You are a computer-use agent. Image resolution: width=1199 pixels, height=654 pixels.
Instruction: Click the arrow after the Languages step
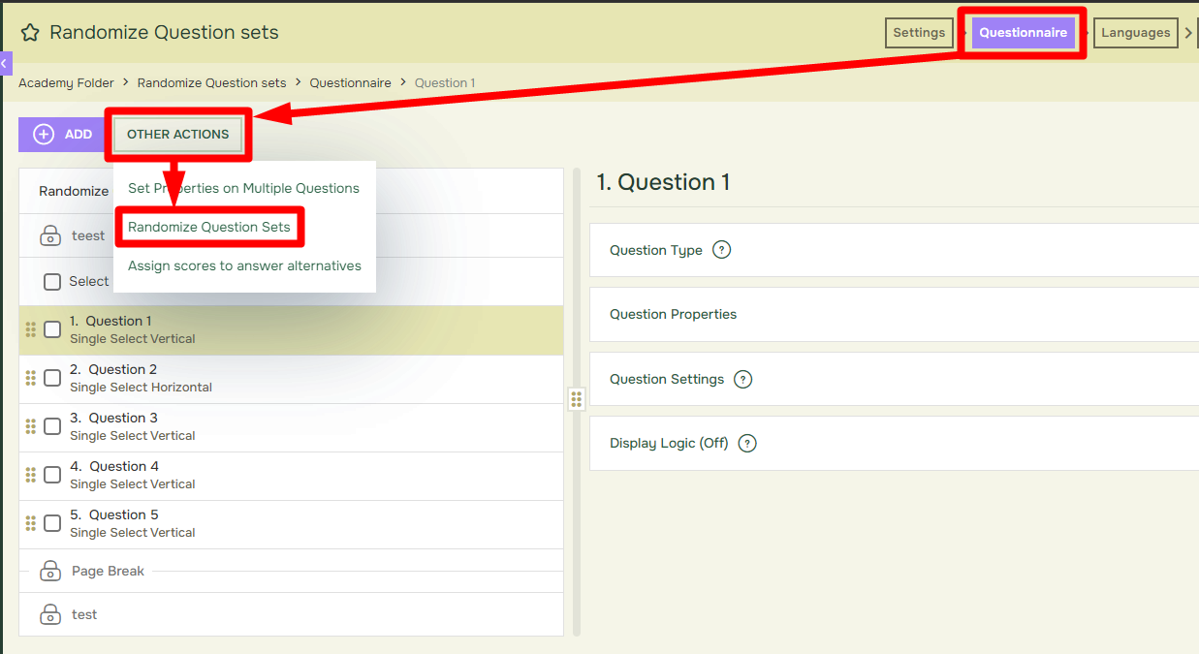click(x=1188, y=33)
